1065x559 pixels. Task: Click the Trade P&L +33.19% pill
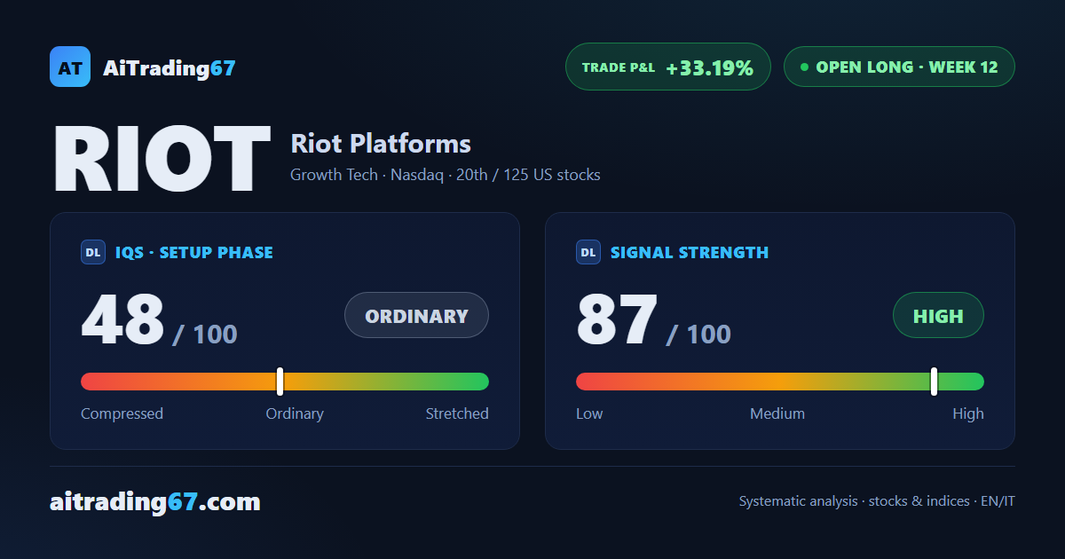[668, 67]
